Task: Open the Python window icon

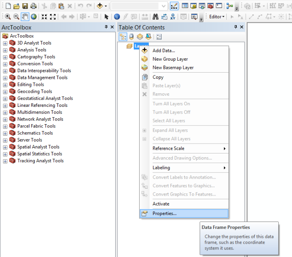Action: [219, 6]
